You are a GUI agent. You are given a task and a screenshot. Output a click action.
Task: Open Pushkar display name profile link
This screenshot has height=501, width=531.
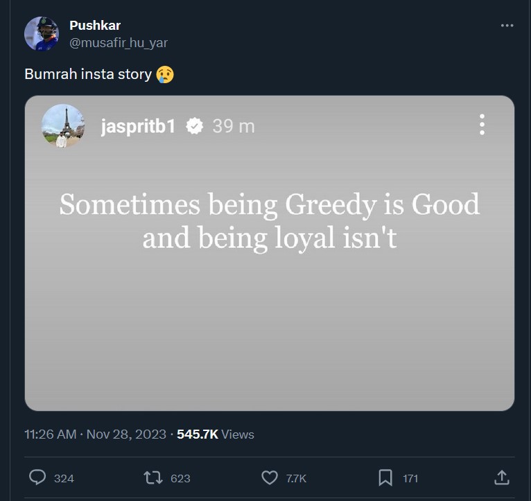click(95, 26)
